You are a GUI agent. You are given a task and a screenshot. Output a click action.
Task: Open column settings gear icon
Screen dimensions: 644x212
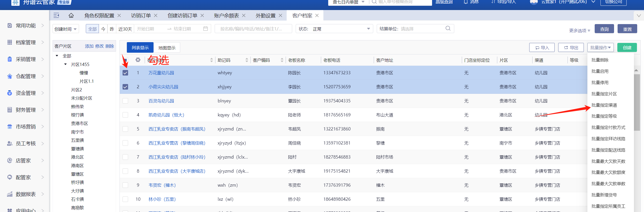pyautogui.click(x=138, y=60)
